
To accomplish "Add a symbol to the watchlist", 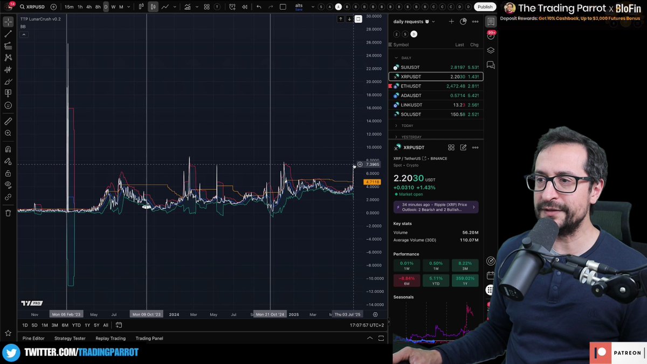I will coord(451,22).
